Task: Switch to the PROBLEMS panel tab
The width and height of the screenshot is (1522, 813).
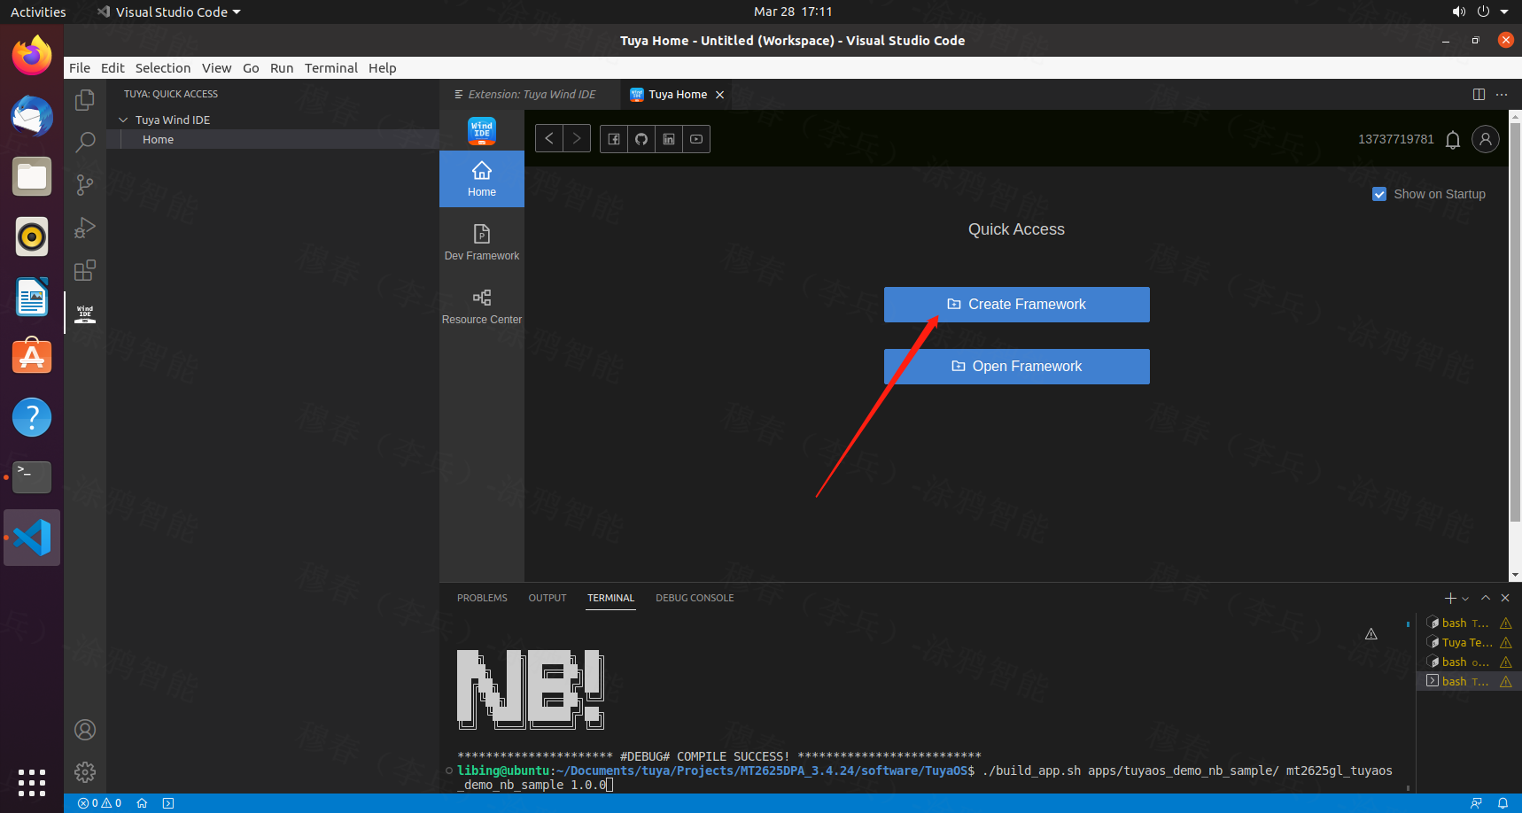Action: click(x=482, y=599)
